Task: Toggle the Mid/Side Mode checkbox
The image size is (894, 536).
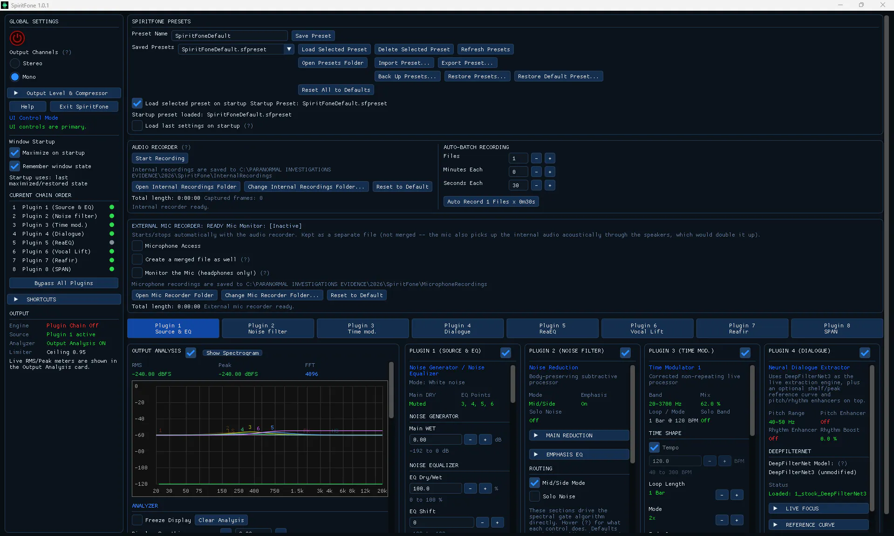Action: click(535, 483)
